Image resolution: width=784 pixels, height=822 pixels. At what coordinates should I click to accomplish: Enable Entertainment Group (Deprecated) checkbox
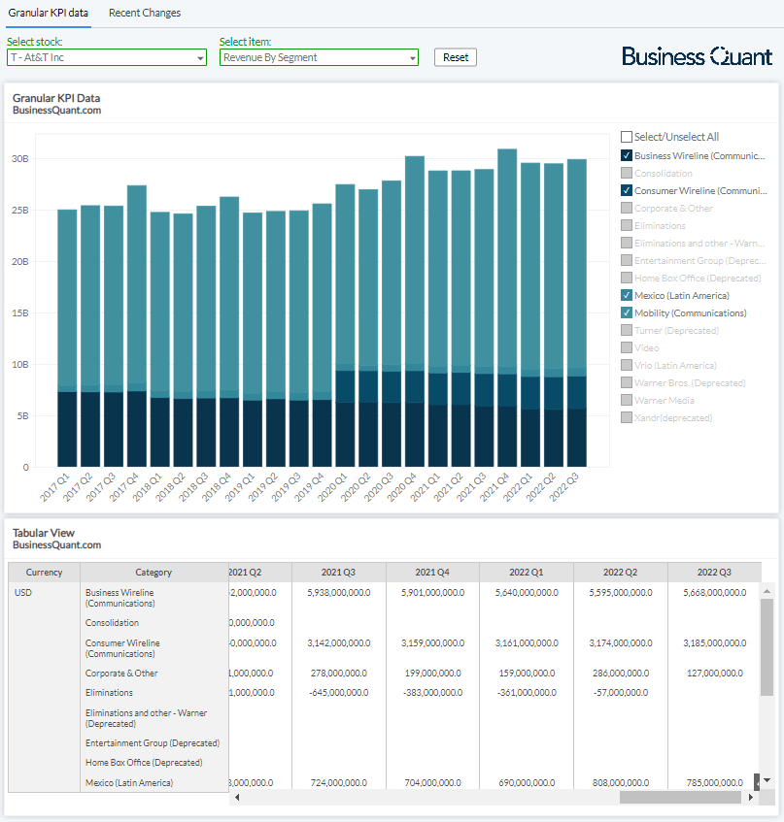(x=626, y=260)
